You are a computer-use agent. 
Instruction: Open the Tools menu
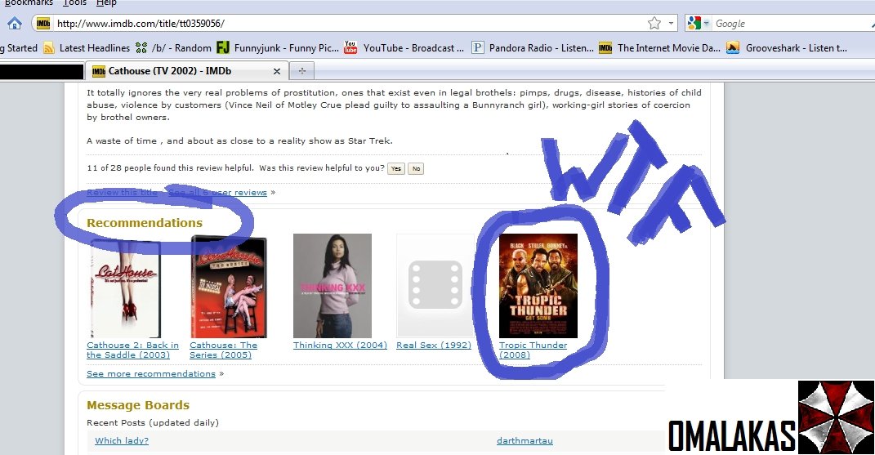point(75,3)
